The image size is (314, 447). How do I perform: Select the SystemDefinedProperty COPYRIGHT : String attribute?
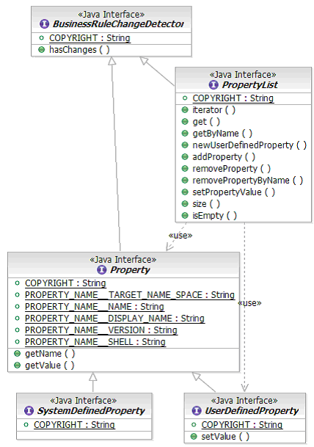(x=74, y=424)
